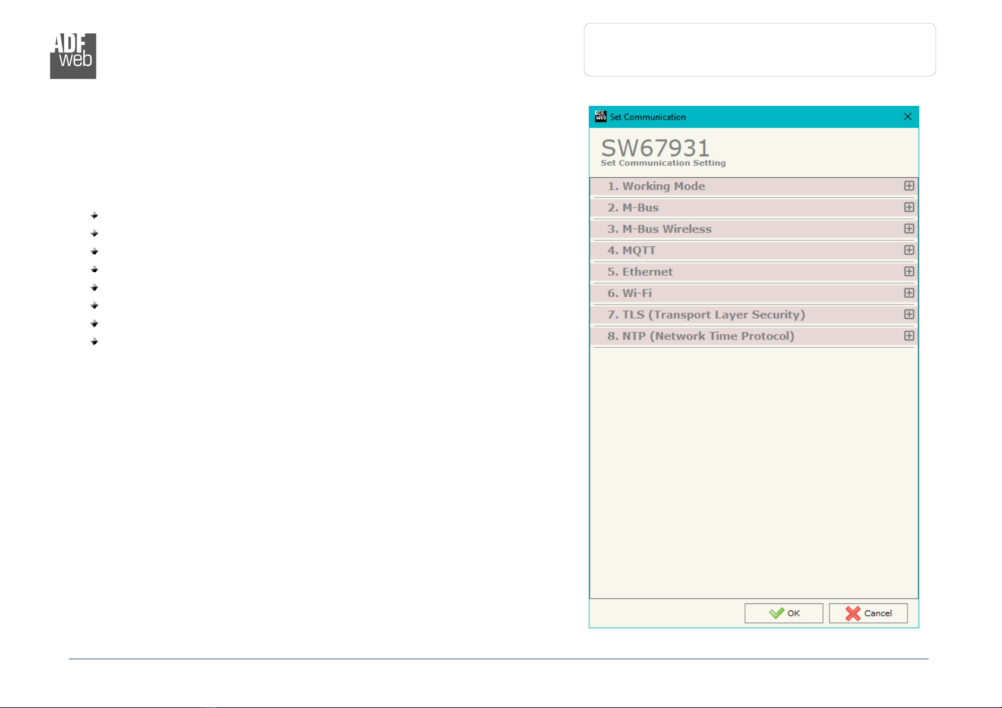Expand the M-Bus Wireless plus icon
Viewport: 1002px width, 708px height.
pos(909,229)
